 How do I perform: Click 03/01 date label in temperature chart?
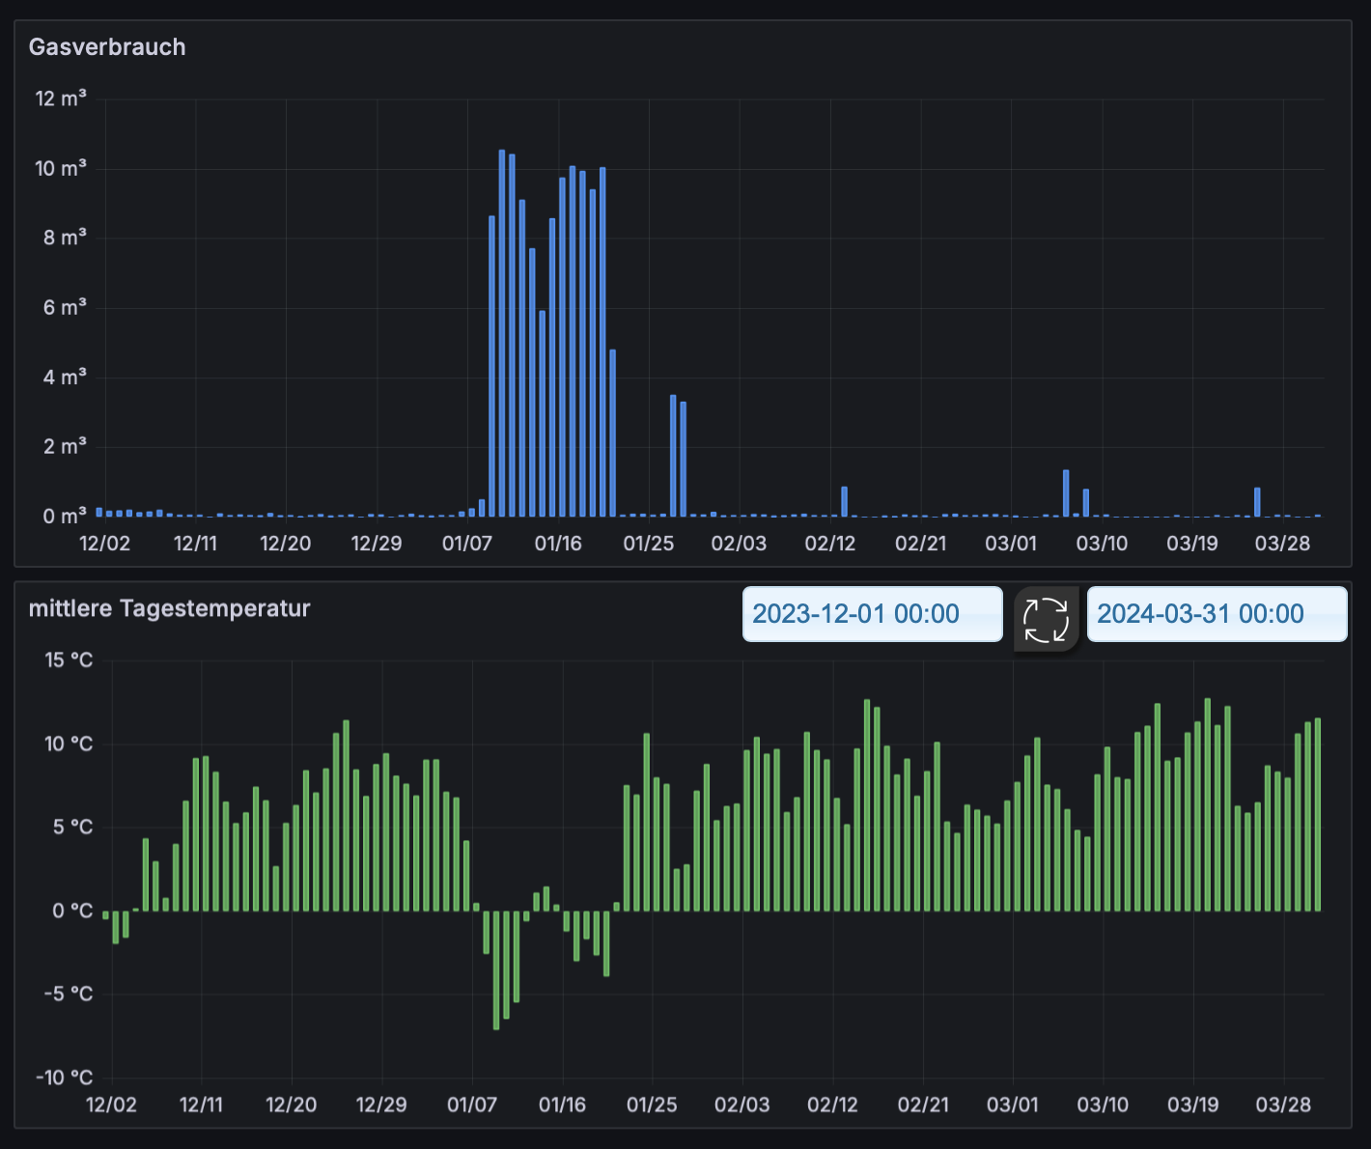pyautogui.click(x=1013, y=1105)
